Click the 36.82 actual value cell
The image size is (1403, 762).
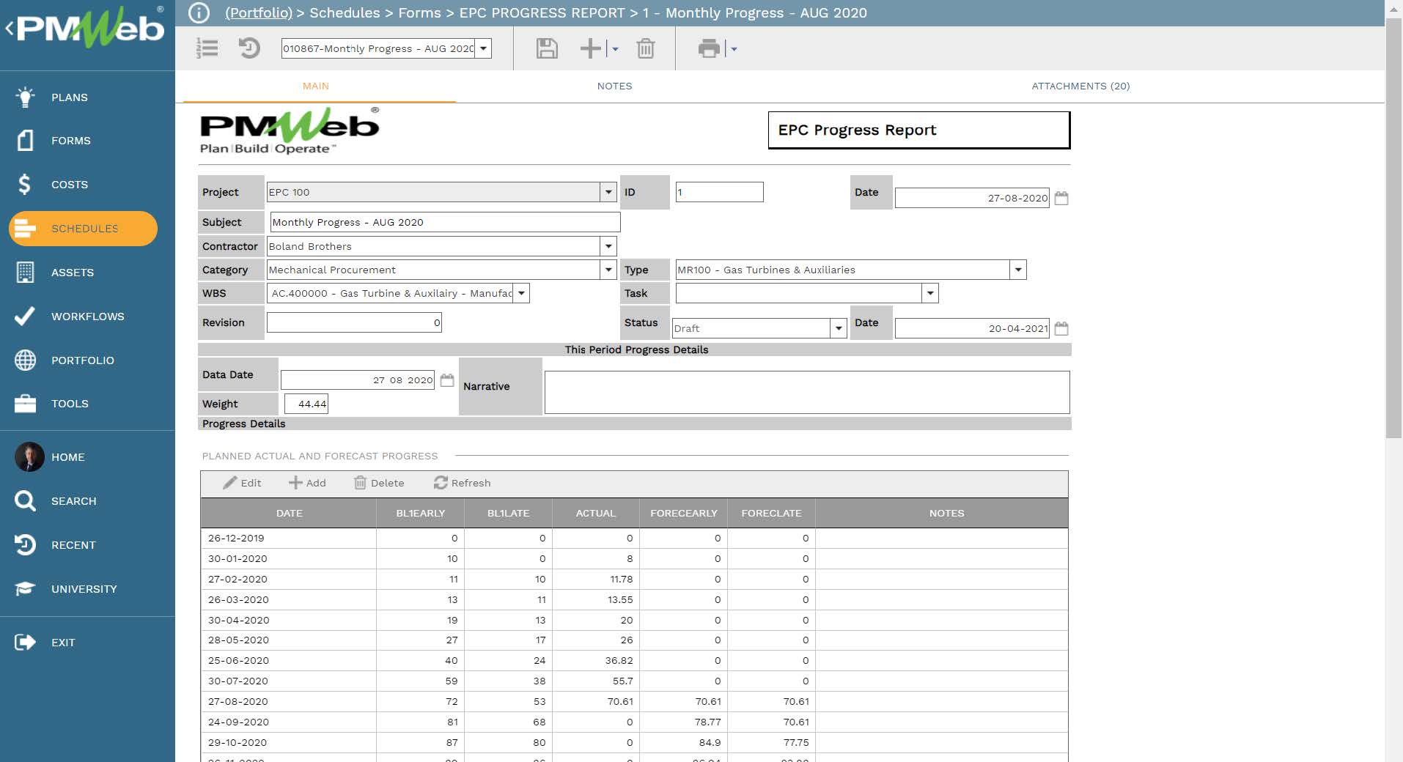[x=596, y=660]
